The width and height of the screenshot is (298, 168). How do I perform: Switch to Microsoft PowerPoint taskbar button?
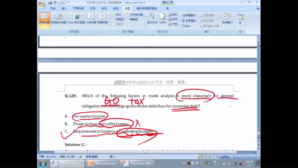tap(103, 164)
